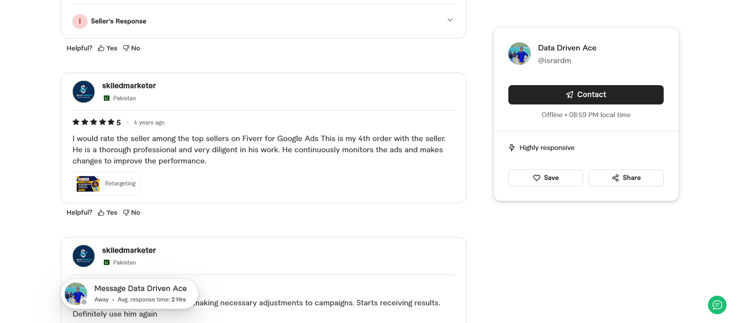Open the Message Data Driven Ace popup
This screenshot has height=323, width=740.
point(129,293)
